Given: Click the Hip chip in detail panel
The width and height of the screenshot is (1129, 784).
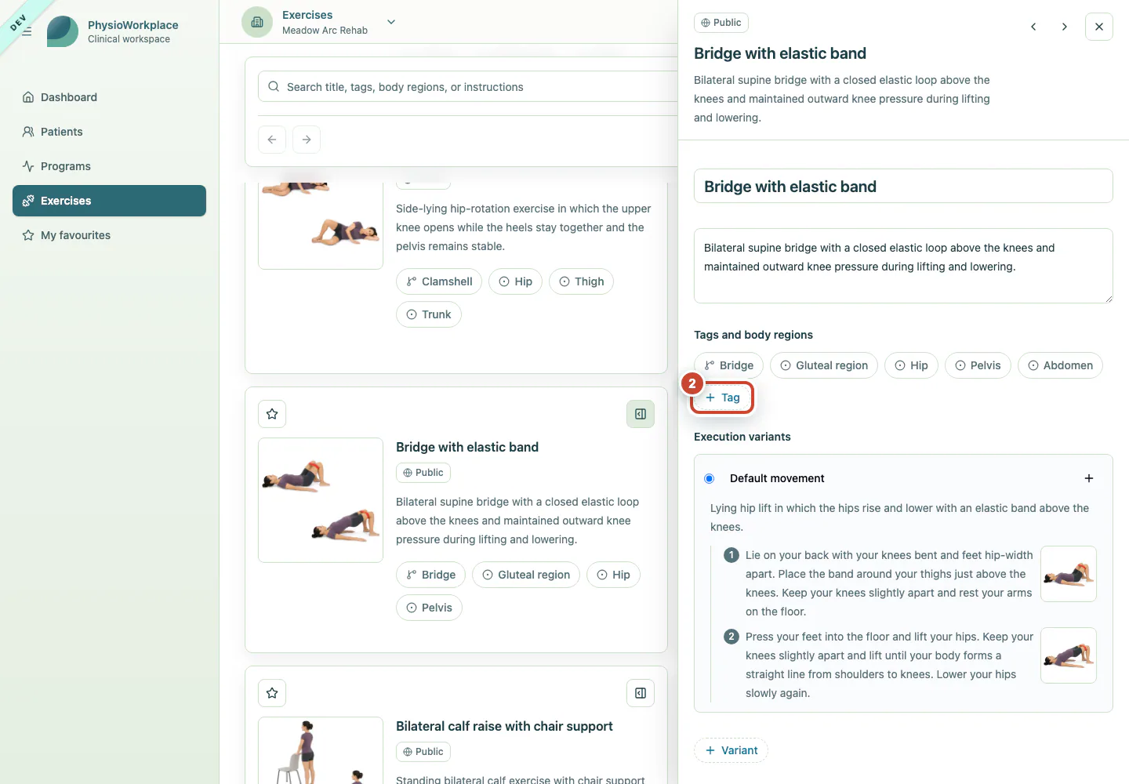Looking at the screenshot, I should 911,365.
